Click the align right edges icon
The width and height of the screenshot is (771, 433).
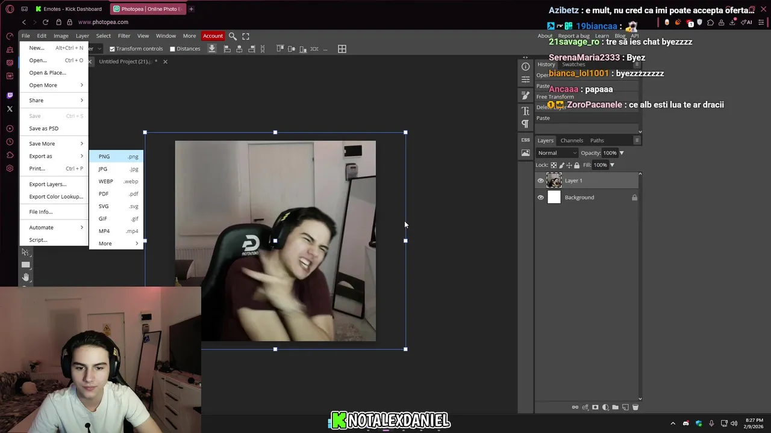(252, 49)
